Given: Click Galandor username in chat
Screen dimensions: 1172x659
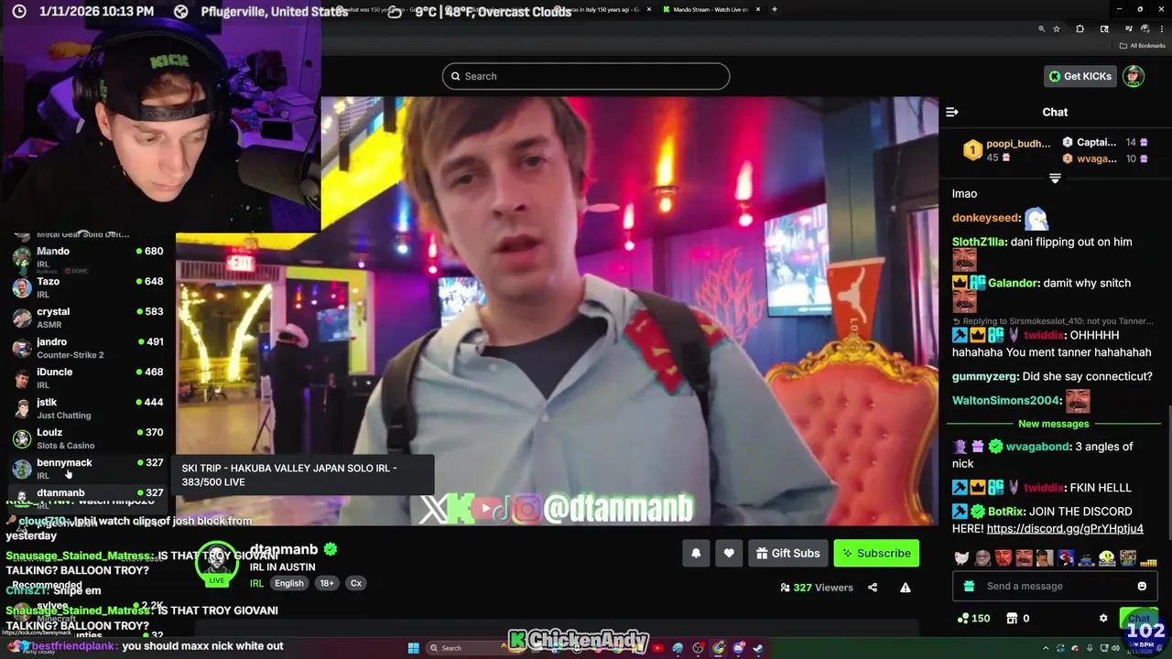Looking at the screenshot, I should click(x=1013, y=283).
